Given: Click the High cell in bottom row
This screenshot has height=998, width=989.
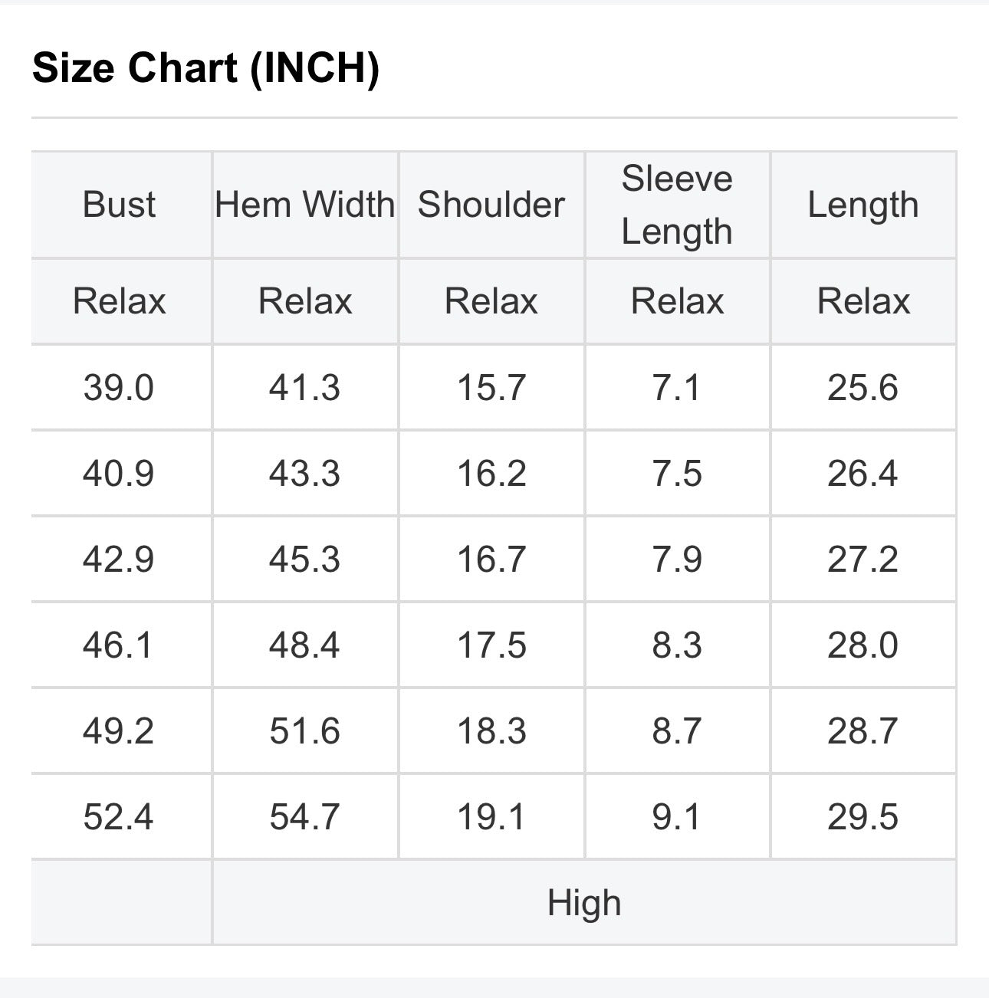Looking at the screenshot, I should coord(584,903).
